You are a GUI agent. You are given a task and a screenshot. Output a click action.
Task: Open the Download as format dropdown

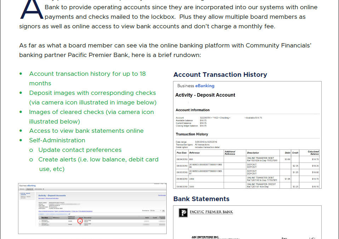point(155,210)
